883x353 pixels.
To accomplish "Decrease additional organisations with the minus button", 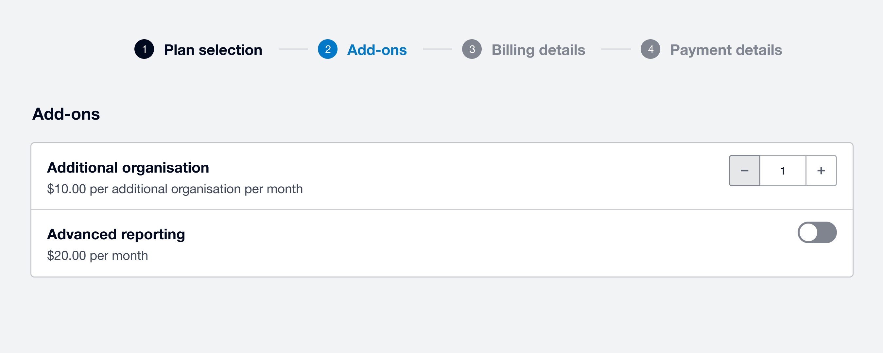I will (x=745, y=170).
